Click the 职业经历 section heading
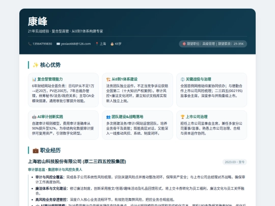The width and height of the screenshot is (275, 206). tap(50, 151)
